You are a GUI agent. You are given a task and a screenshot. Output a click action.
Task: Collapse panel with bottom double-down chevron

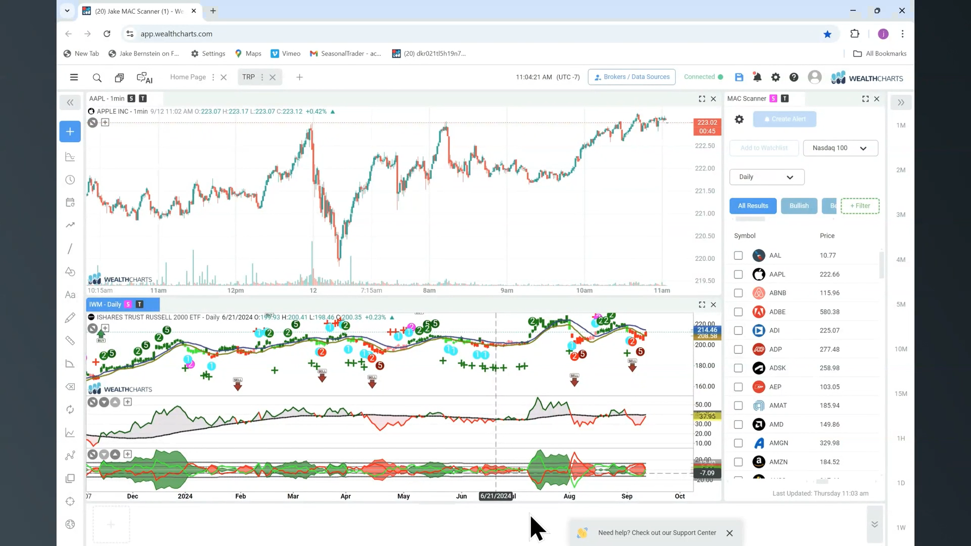tap(874, 524)
